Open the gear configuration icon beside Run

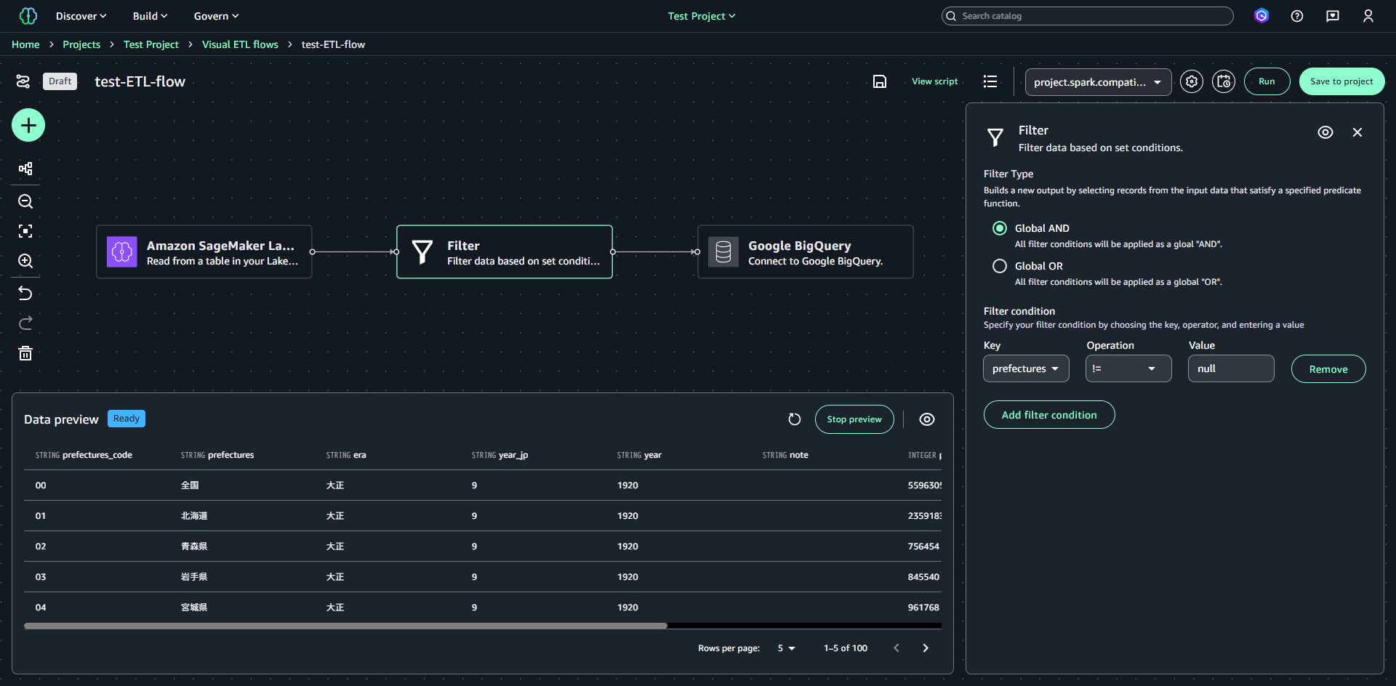[x=1192, y=81]
